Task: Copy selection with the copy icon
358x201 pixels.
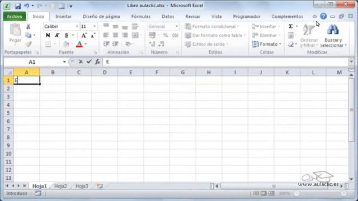Action: [x=29, y=35]
